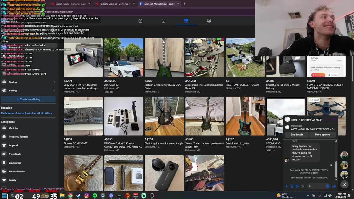Click the A$500 Jackson professional Japan title
This screenshot has height=199, width=354.
pyautogui.click(x=205, y=145)
